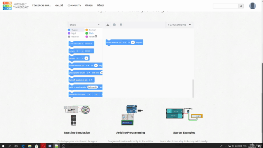
Task: Click the Starter Examples illustration
Action: point(184,114)
